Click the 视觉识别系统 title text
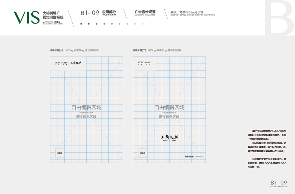 pos(53,17)
